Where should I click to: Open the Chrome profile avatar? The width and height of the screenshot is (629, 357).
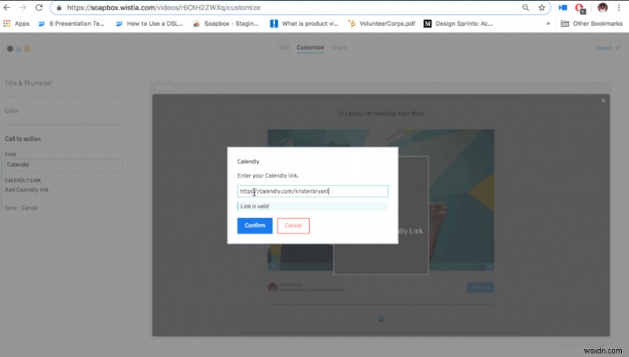point(602,8)
